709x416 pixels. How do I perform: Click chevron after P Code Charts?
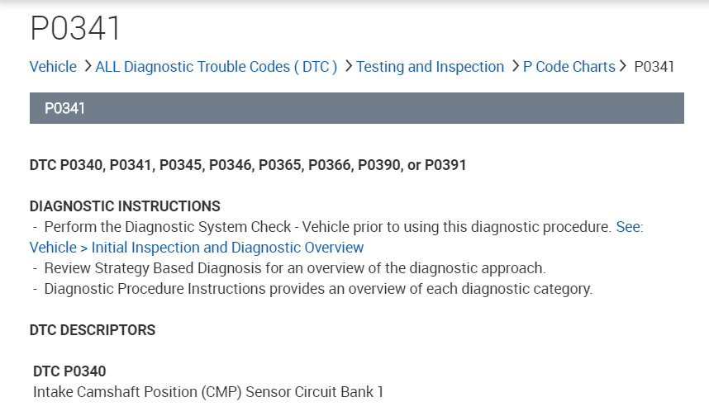623,67
